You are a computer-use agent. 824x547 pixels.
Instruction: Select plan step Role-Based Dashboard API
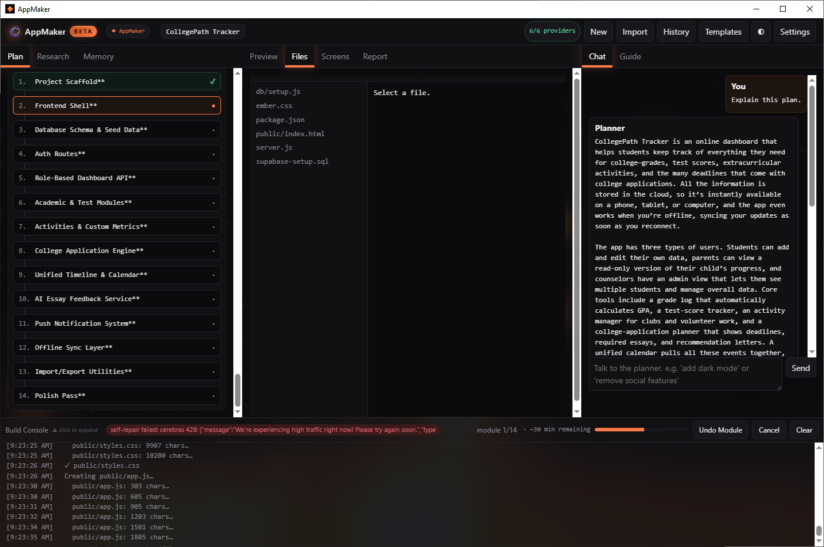click(117, 178)
